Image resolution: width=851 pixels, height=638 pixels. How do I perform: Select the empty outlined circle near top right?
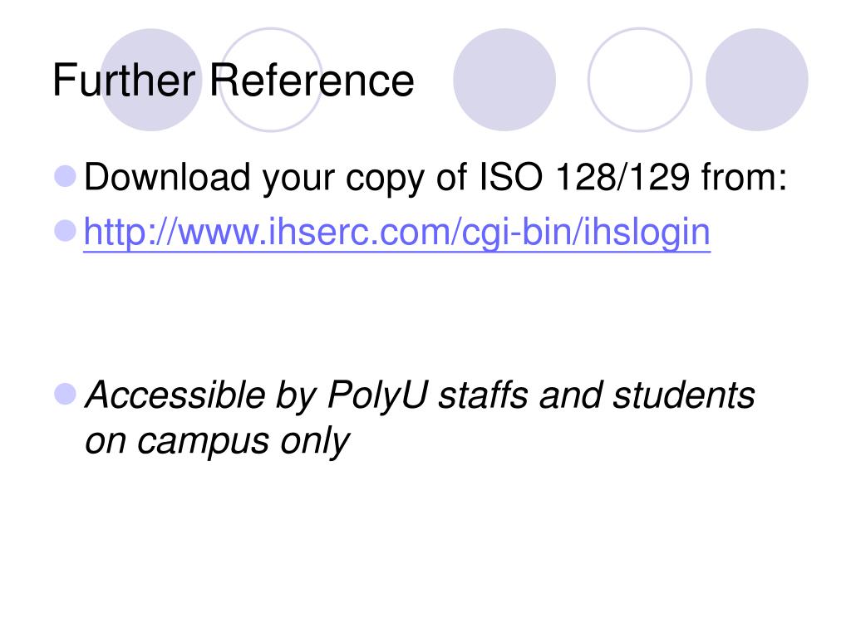point(640,80)
